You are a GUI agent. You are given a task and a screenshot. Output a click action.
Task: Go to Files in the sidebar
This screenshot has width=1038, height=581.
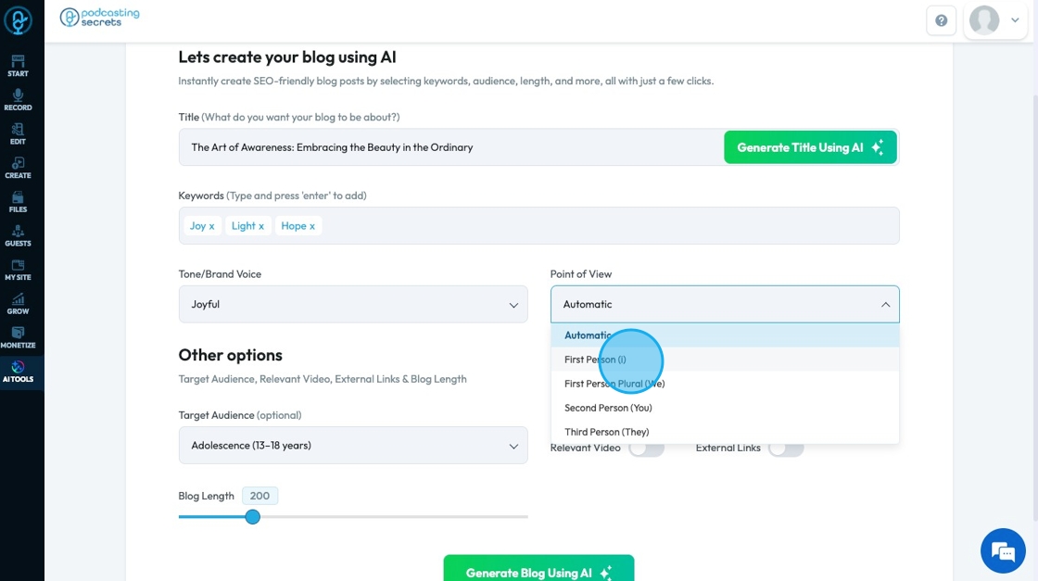tap(18, 201)
